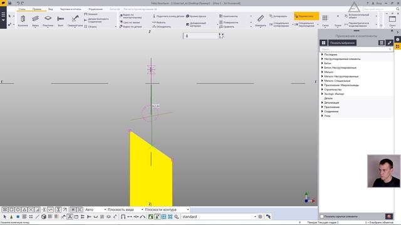The height and width of the screenshot is (225, 401).
Task: Click the Копировать command
Action: tap(278, 16)
